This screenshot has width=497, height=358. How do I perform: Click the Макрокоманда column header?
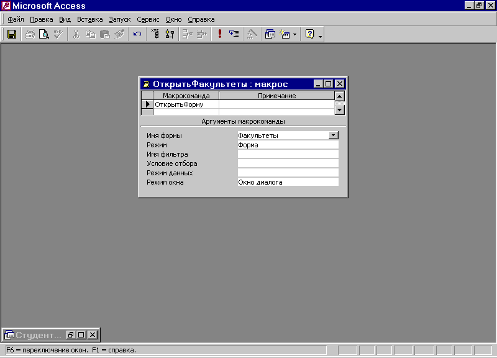point(186,96)
